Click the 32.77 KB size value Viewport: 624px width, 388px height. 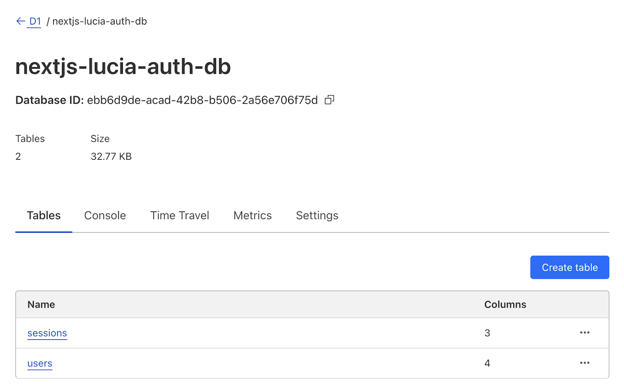point(111,156)
